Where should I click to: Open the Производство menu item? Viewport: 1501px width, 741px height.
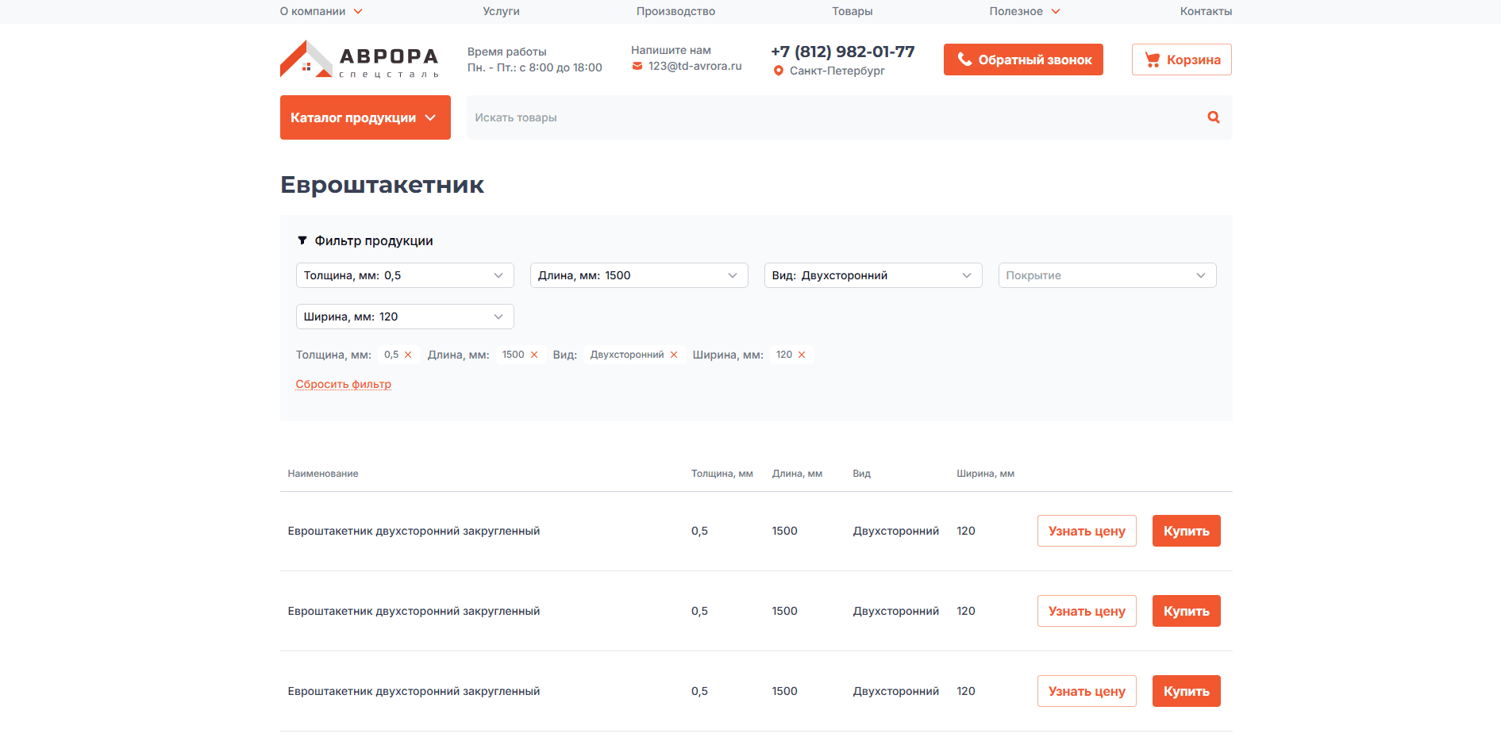pos(675,11)
